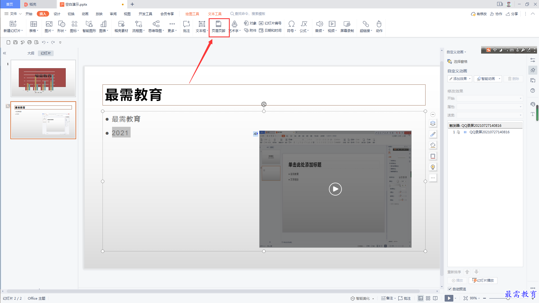Viewport: 539px width, 303px height.
Task: Open the 开始 ribbon tab
Action: pyautogui.click(x=29, y=14)
